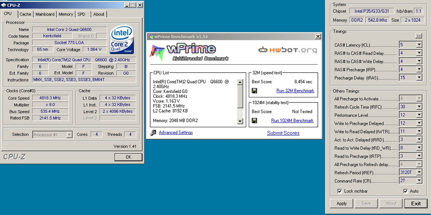431x215 pixels.
Task: Click the CPU List scrollbar thumb
Action: tap(240, 97)
